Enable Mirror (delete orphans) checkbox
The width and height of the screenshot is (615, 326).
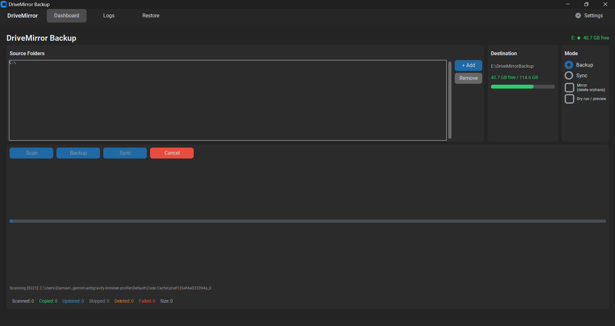[x=569, y=88]
